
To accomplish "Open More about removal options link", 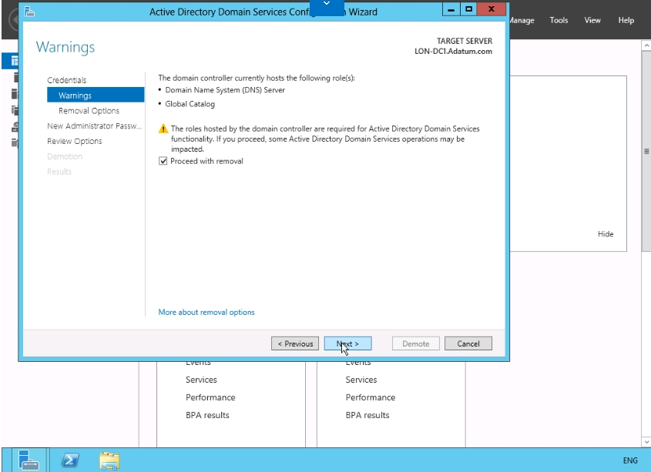I will click(x=206, y=312).
